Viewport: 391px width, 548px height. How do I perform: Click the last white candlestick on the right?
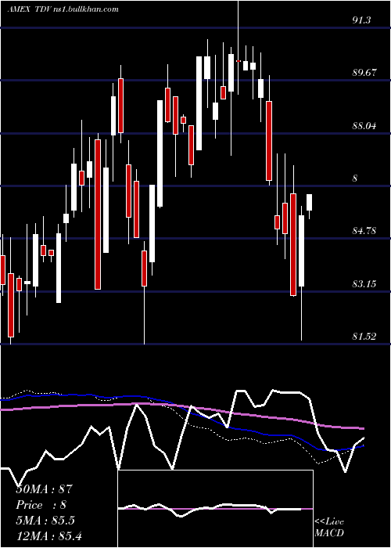coord(310,202)
